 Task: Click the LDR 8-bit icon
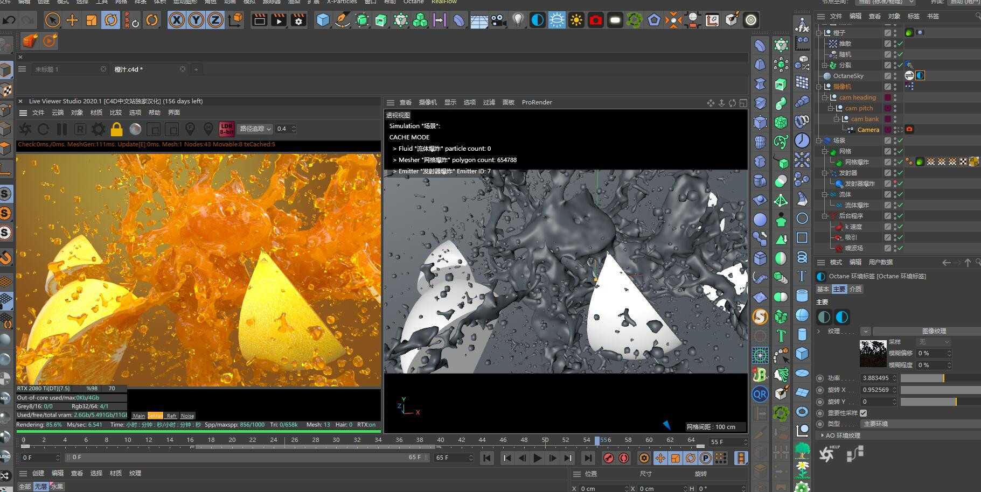coord(227,129)
